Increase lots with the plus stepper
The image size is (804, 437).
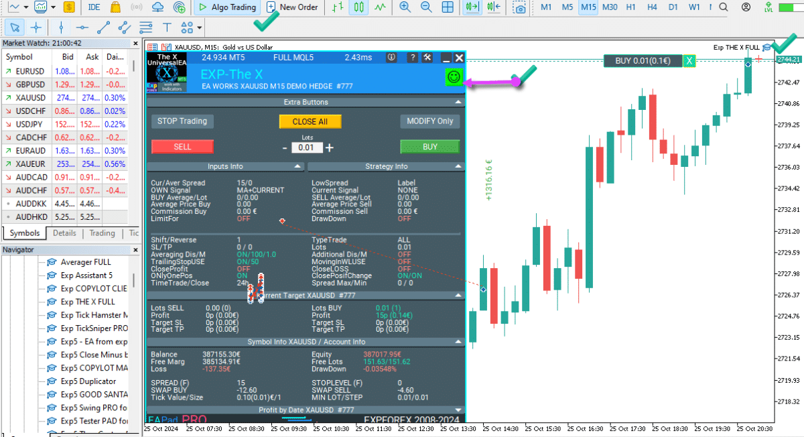329,147
